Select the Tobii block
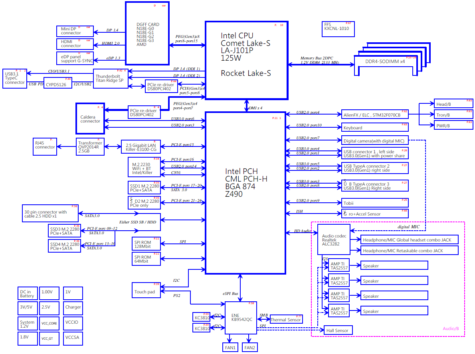The image size is (475, 354). point(375,203)
